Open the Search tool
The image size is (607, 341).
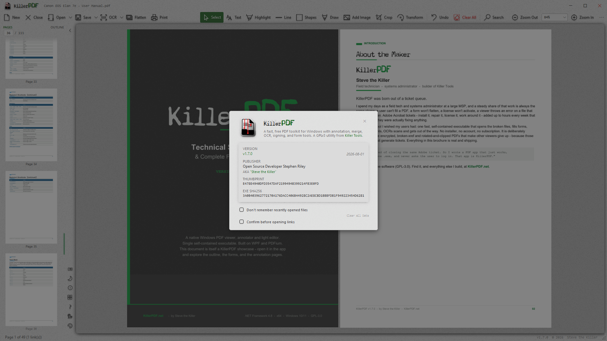point(494,17)
